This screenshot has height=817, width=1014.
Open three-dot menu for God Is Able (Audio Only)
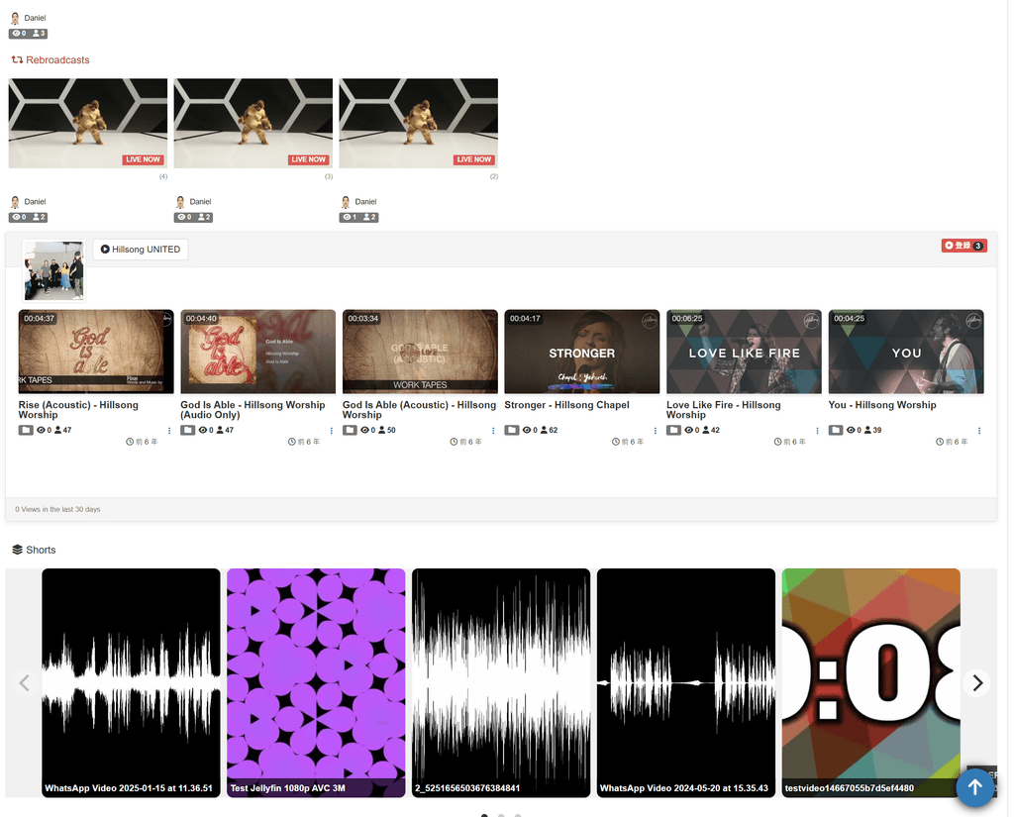coord(331,431)
